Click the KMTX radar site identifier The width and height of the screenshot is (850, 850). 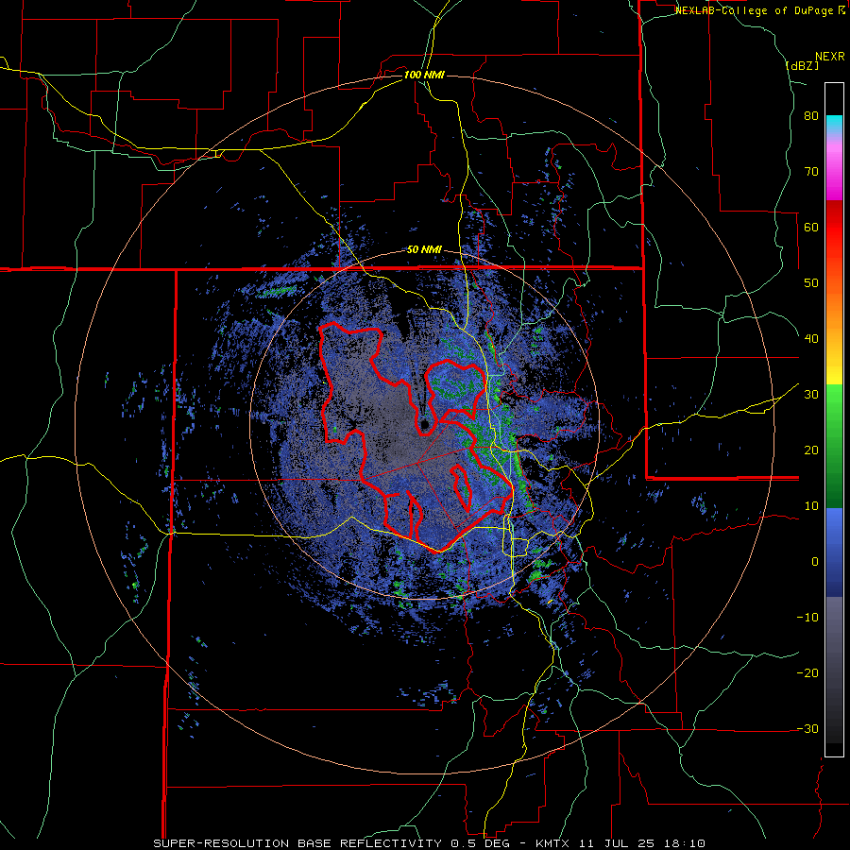tap(553, 843)
